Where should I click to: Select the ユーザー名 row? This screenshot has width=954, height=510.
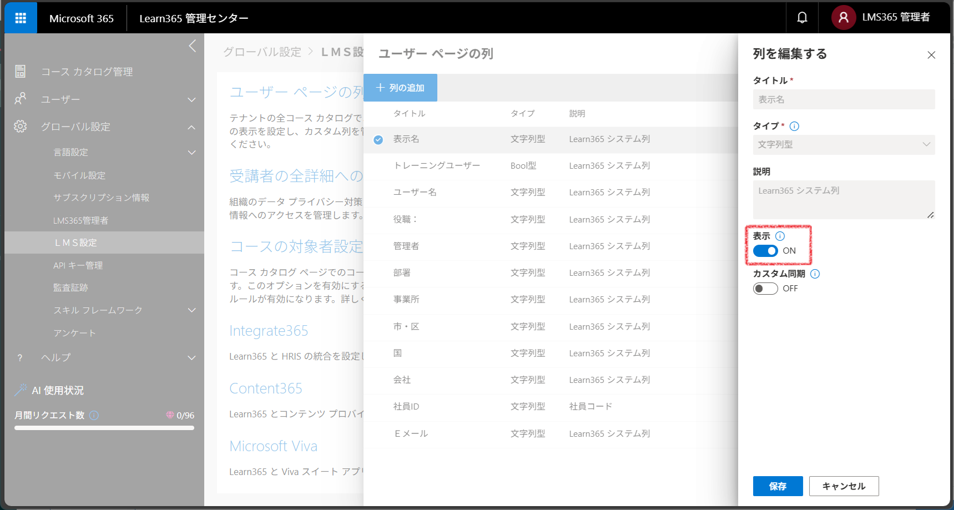[551, 193]
